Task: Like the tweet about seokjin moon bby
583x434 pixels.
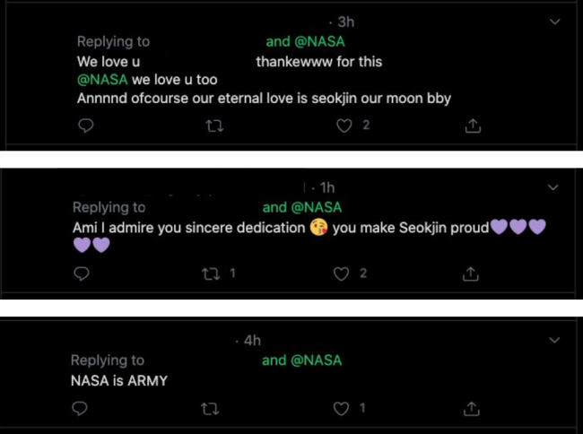Action: click(x=343, y=126)
